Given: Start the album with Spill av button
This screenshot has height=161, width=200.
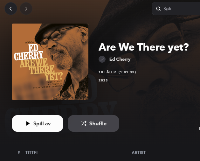Looking at the screenshot, I should 38,123.
